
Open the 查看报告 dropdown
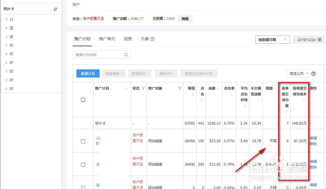pyautogui.click(x=140, y=74)
